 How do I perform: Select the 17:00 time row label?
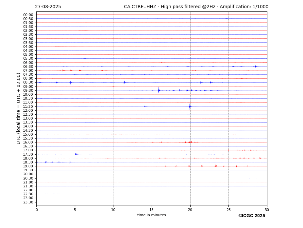click(x=28, y=150)
